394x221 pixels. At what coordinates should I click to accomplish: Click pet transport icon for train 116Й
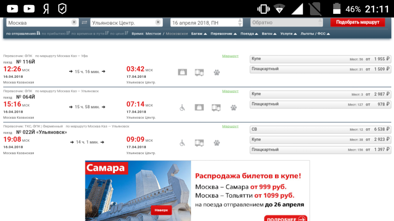tap(216, 72)
